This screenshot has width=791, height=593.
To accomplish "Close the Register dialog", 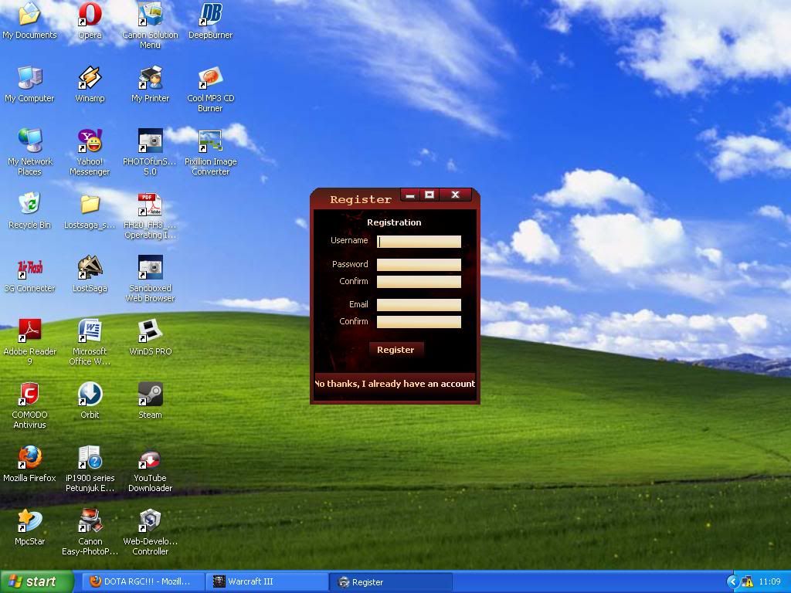I will [x=455, y=195].
